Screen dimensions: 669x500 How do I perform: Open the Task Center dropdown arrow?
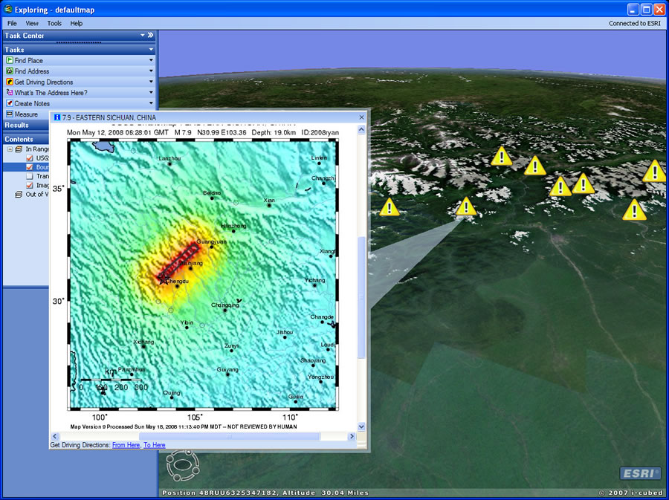point(143,36)
